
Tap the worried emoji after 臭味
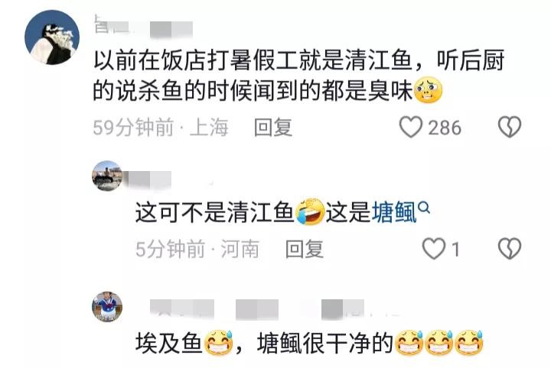[428, 90]
